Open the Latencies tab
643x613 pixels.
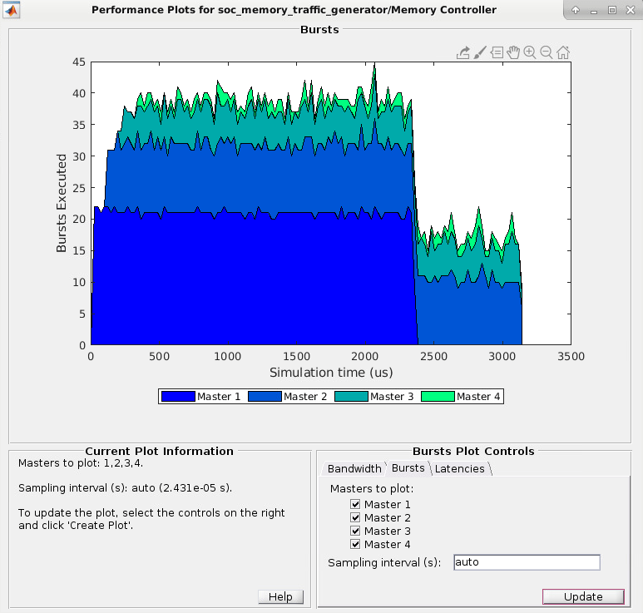tap(460, 468)
